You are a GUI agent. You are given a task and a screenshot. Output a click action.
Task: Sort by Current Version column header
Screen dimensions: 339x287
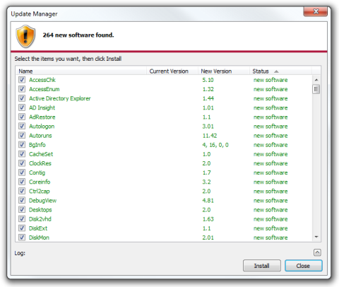tap(172, 71)
